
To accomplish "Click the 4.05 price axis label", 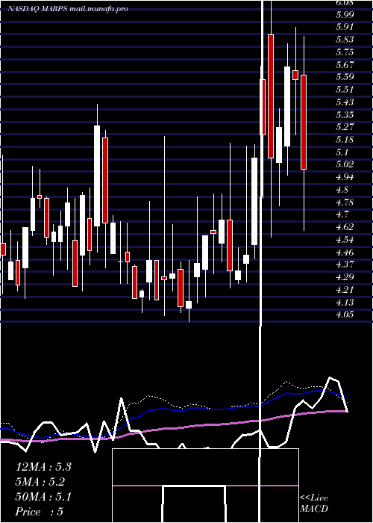I will 345,315.
